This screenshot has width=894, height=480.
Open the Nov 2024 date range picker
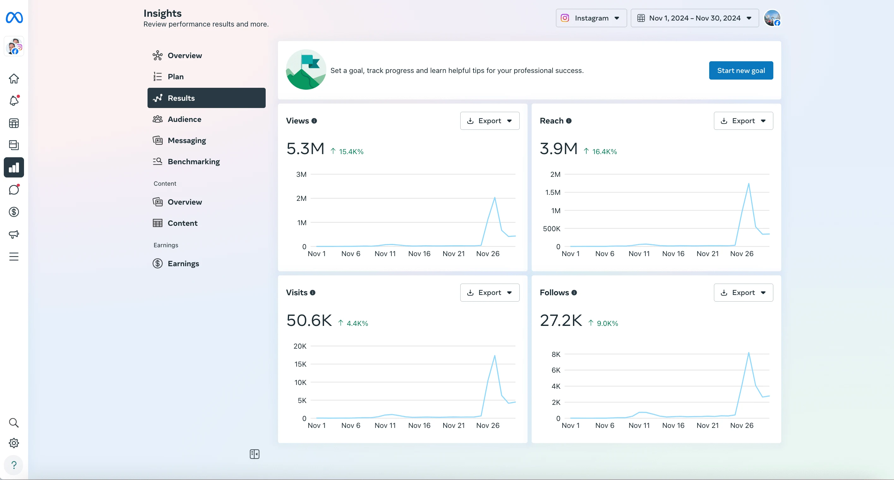click(x=695, y=18)
